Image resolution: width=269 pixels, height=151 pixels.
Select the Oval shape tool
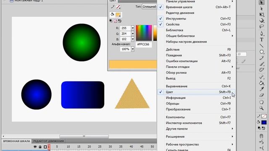tap(261, 52)
